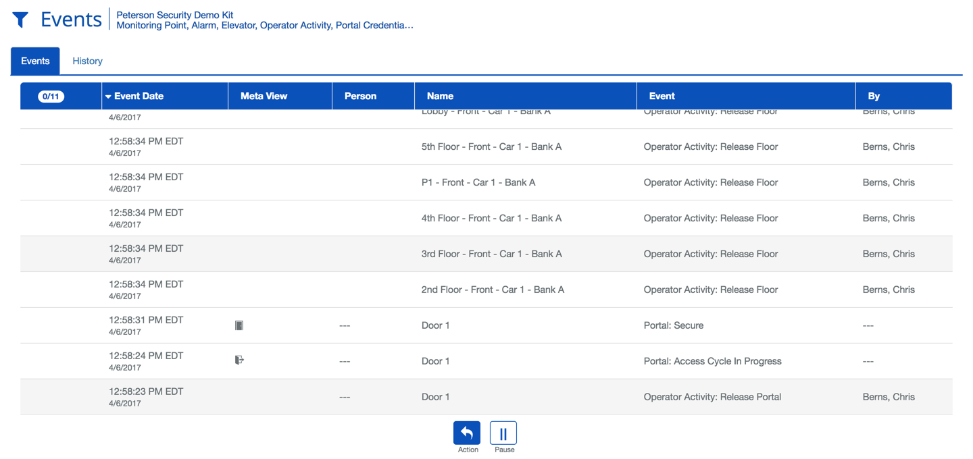The height and width of the screenshot is (459, 973).
Task: Click the exit icon in Access Cycle row
Action: pyautogui.click(x=239, y=360)
